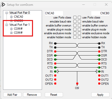
Task: Select the OUT1 pin on the CNCA0 side
Action: click(x=55, y=75)
